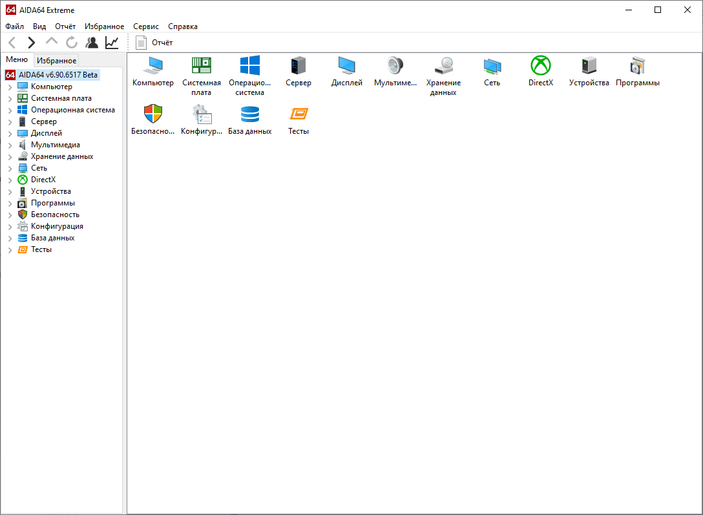
Task: Open the Сервер icon in main panel
Action: click(298, 66)
